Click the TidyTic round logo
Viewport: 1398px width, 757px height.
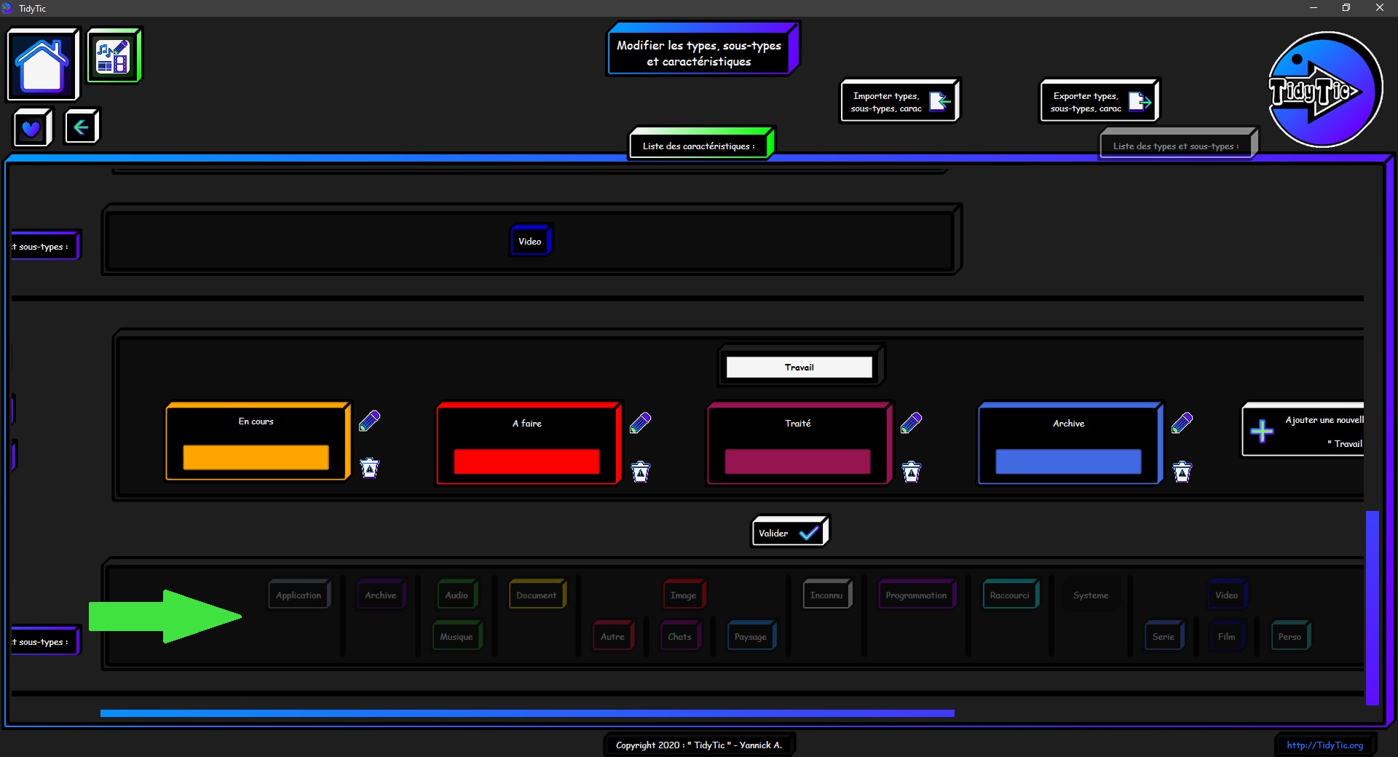click(1324, 90)
